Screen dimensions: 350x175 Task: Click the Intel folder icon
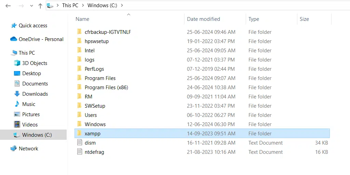pos(79,50)
